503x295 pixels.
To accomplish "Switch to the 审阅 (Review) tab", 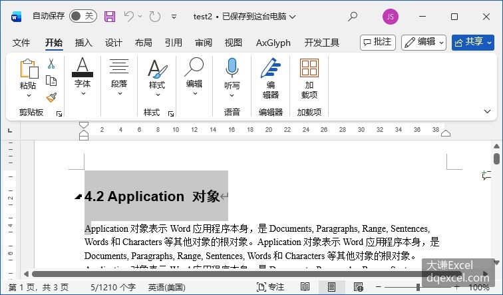I will [204, 43].
